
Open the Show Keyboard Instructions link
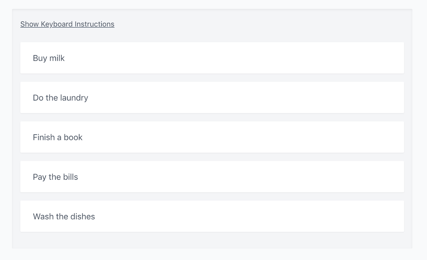(67, 24)
